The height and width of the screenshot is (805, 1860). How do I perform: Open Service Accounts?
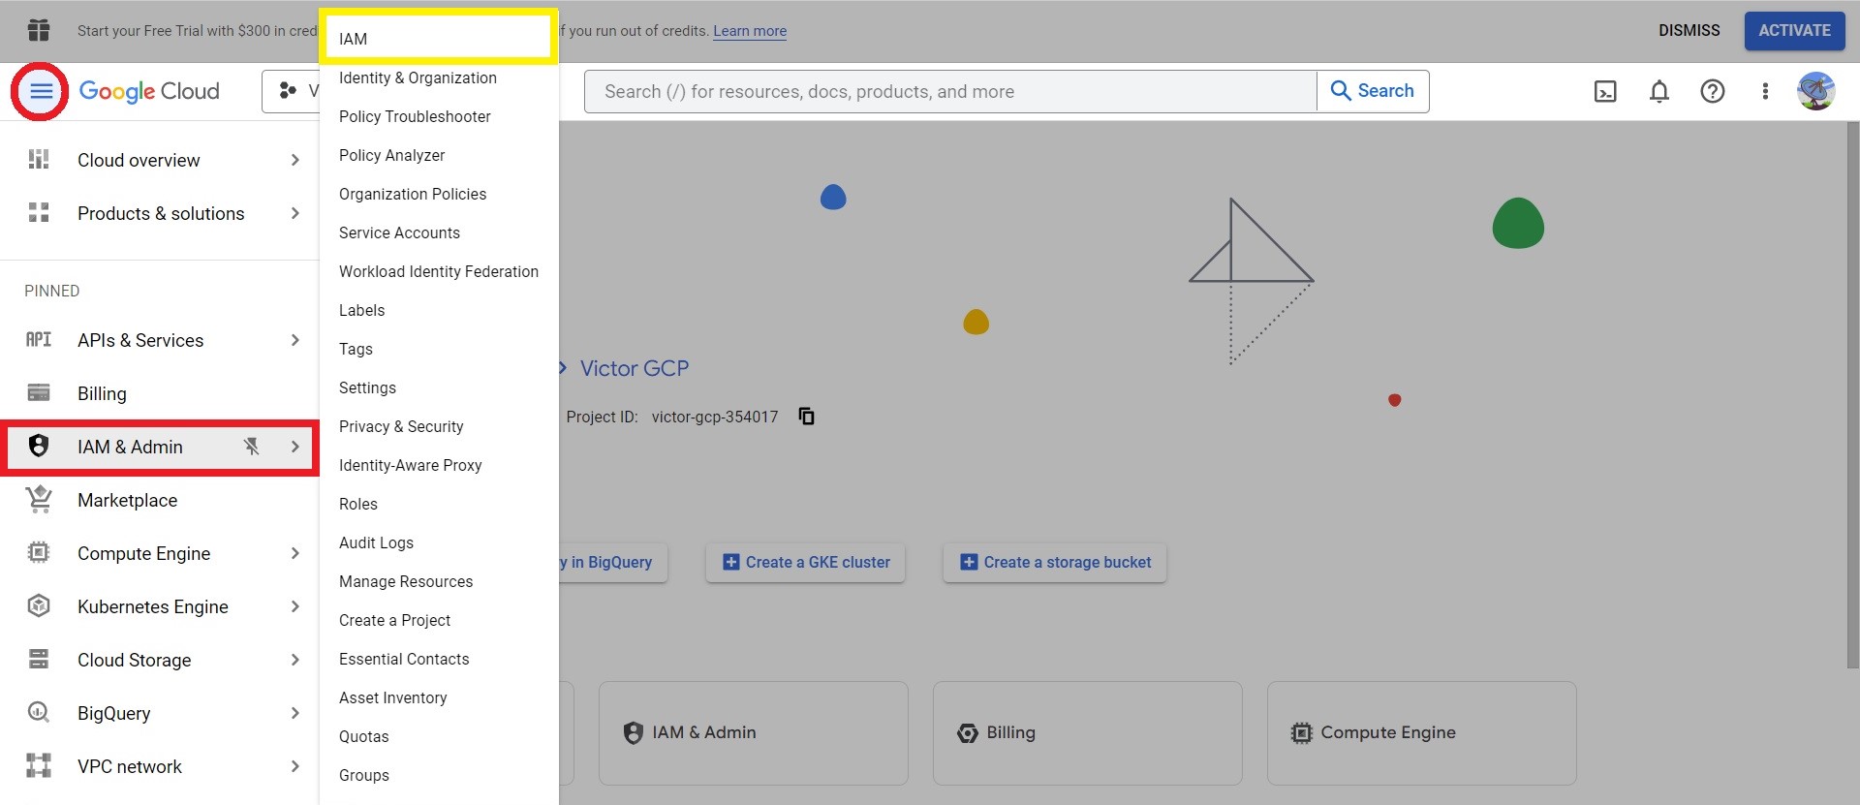pos(439,232)
